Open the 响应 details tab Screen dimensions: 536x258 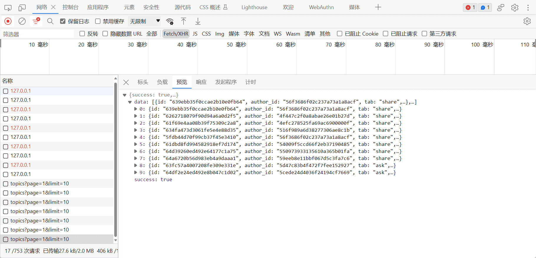coord(201,82)
